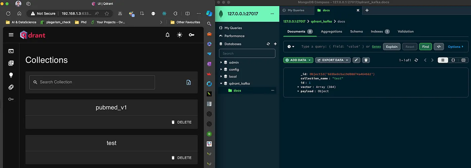
Task: Switch to table document view
Action: click(x=463, y=60)
